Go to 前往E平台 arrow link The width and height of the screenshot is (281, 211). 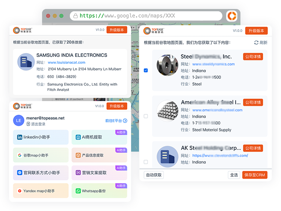(116, 121)
